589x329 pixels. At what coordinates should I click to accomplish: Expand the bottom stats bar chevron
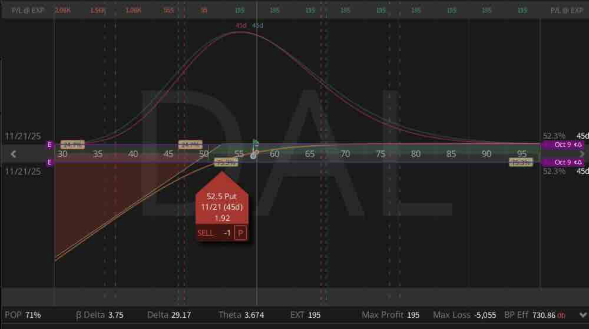pyautogui.click(x=583, y=315)
